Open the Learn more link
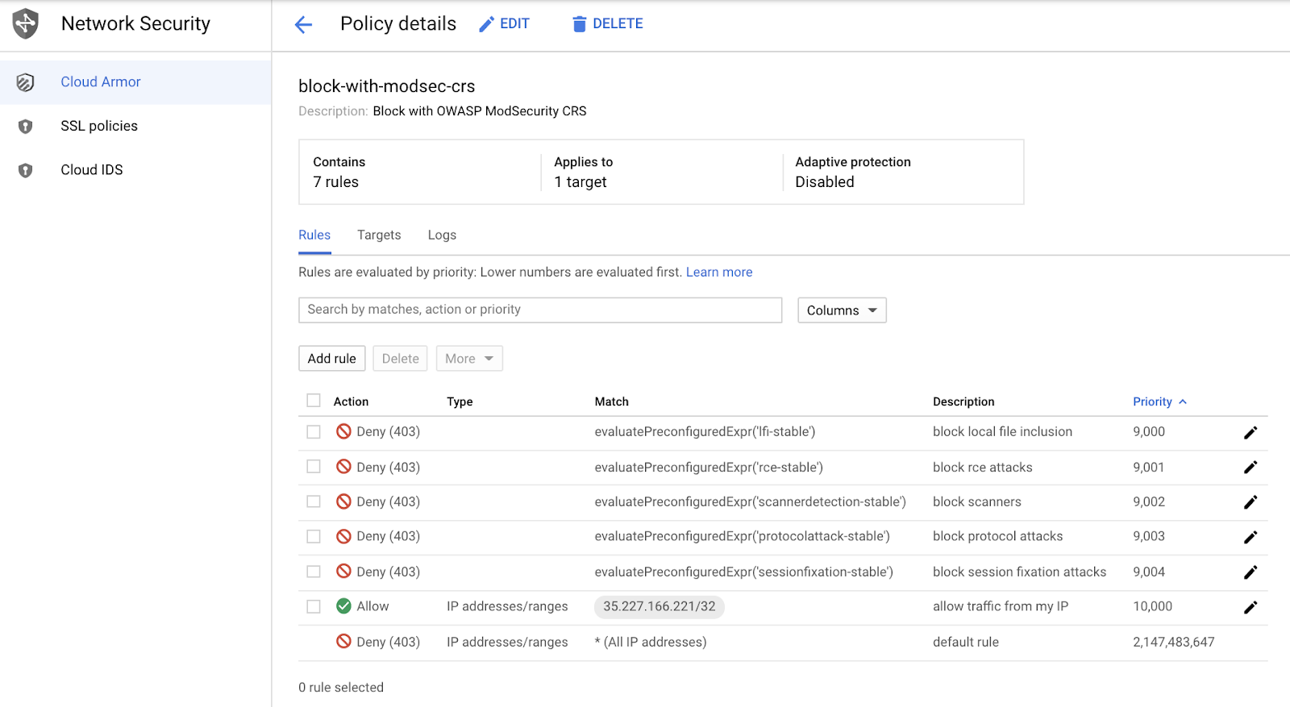Viewport: 1290px width, 707px height. tap(718, 272)
